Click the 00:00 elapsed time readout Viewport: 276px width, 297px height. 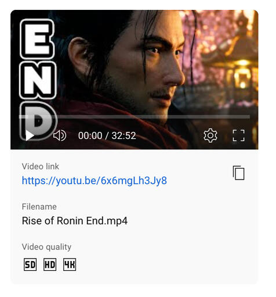[x=90, y=135]
